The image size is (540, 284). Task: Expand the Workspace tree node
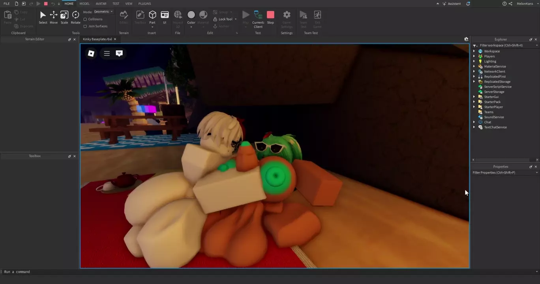tap(474, 51)
